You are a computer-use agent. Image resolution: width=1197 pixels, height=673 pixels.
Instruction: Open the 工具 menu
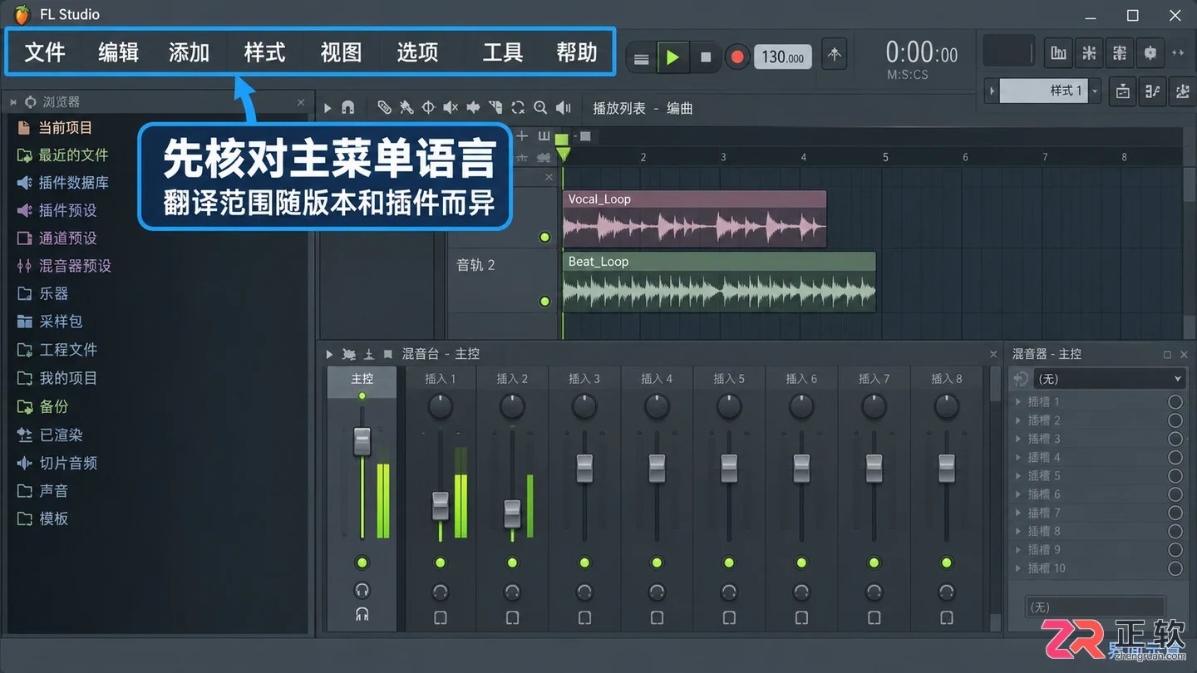pyautogui.click(x=503, y=52)
